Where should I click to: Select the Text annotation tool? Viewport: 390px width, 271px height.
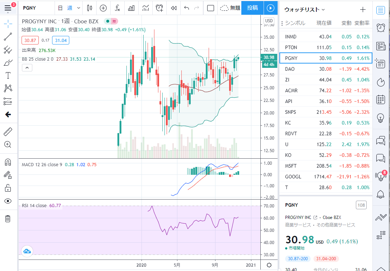pos(8,75)
